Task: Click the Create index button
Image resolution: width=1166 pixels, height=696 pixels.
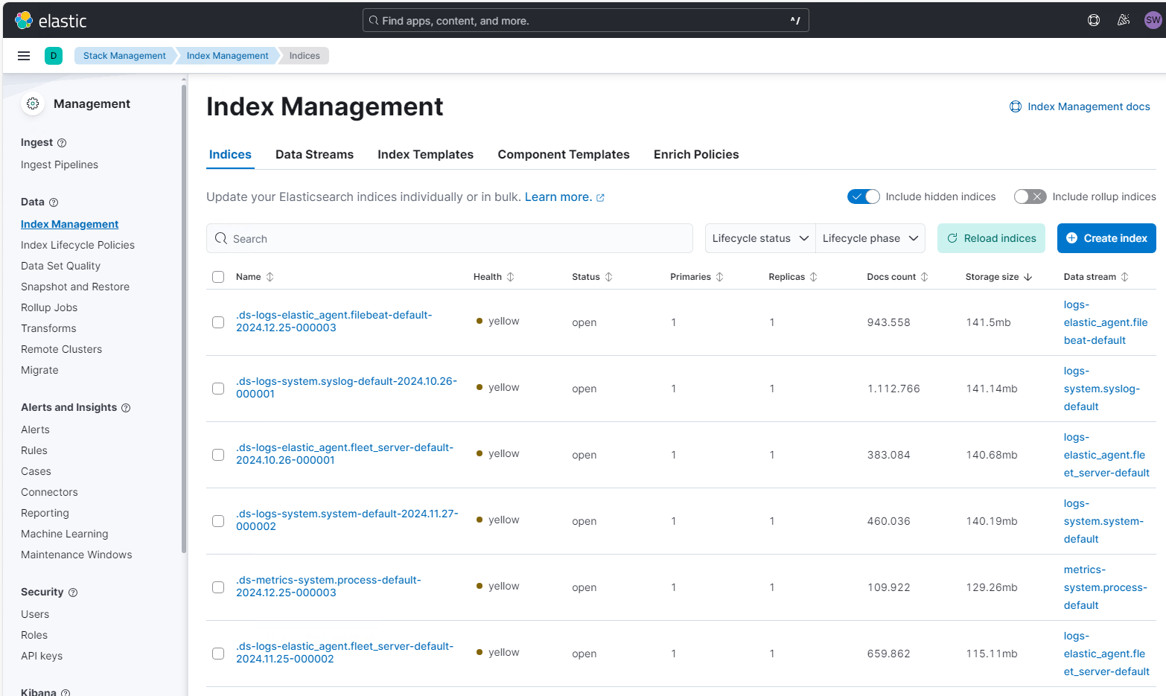Action: tap(1106, 238)
